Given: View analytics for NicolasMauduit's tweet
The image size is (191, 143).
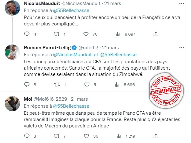Looking at the screenshot, I should (x=118, y=34).
